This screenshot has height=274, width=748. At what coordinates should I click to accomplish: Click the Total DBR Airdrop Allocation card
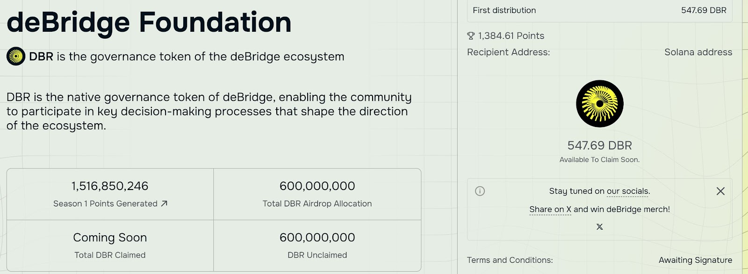pos(317,194)
